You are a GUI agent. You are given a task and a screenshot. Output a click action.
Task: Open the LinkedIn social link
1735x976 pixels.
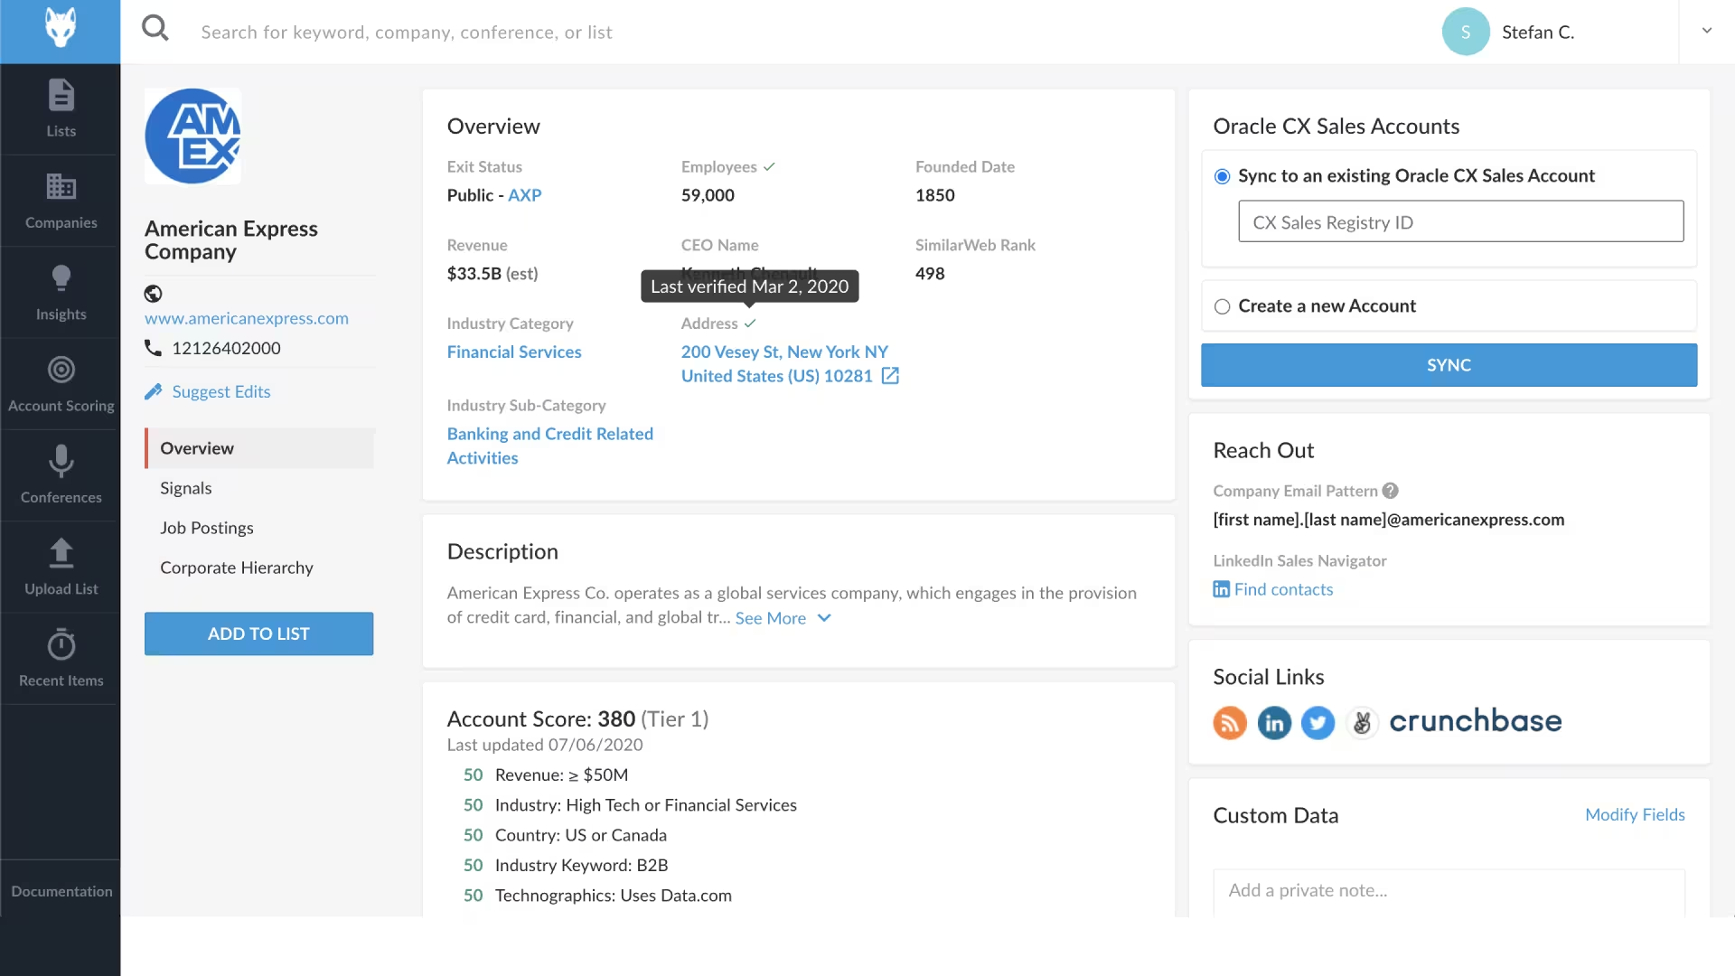point(1274,723)
